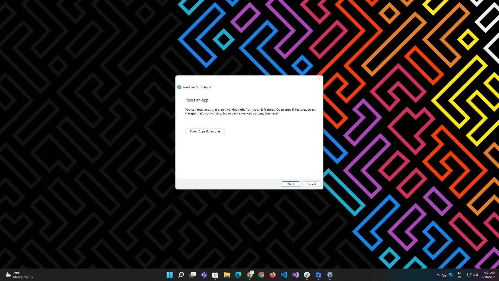Image resolution: width=499 pixels, height=281 pixels.
Task: Expand the hidden system tray icons
Action: coord(438,274)
